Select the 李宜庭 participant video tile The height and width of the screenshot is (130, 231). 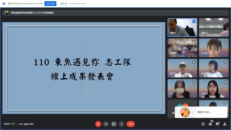pos(214,48)
